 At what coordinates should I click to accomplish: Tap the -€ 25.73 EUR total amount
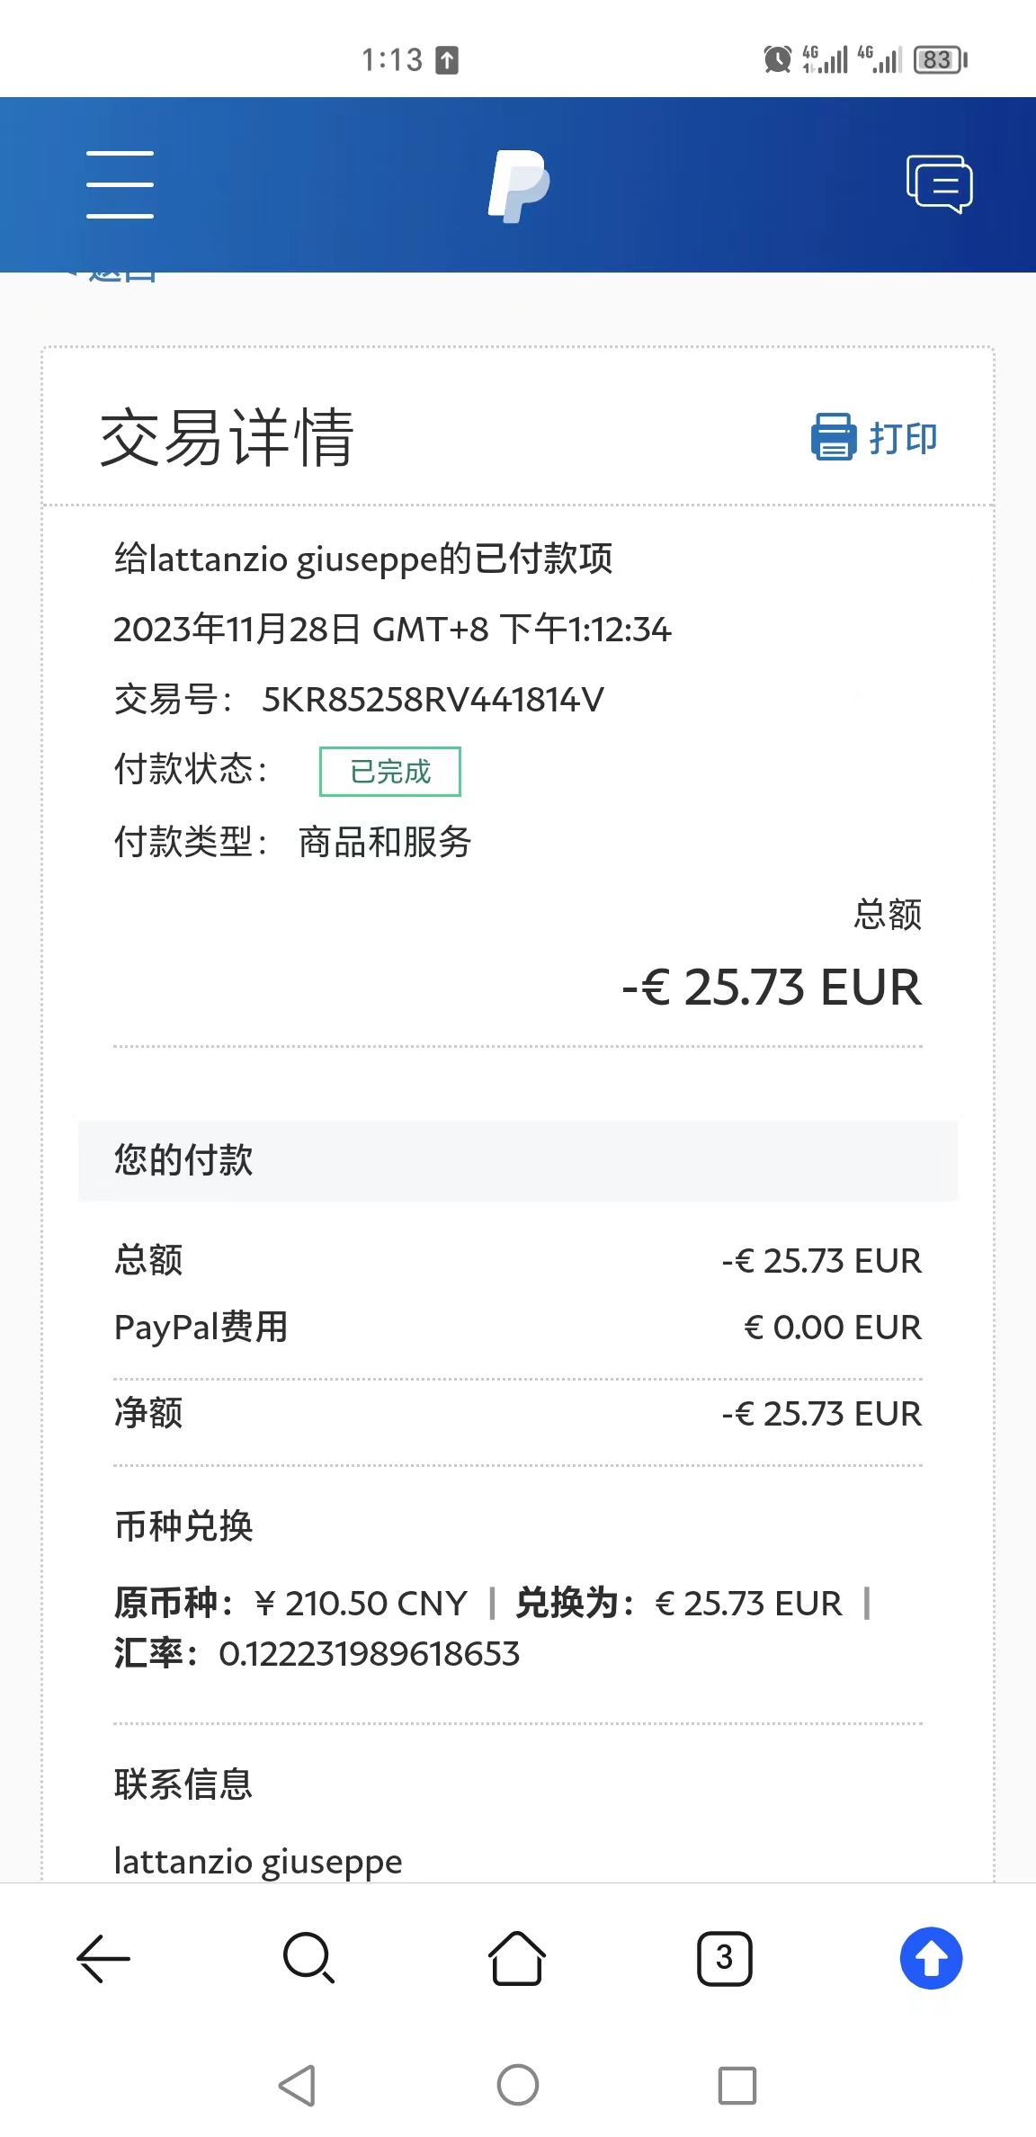click(772, 988)
